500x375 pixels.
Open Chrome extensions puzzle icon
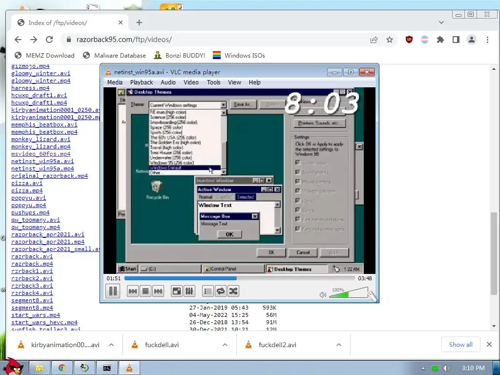[x=440, y=40]
